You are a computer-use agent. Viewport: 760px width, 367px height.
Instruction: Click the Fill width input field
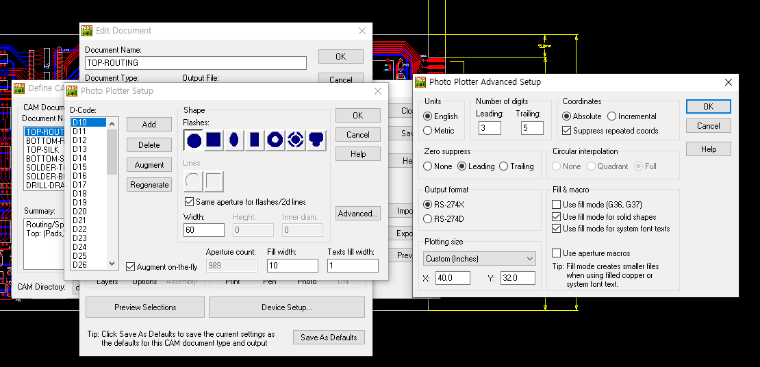click(292, 266)
